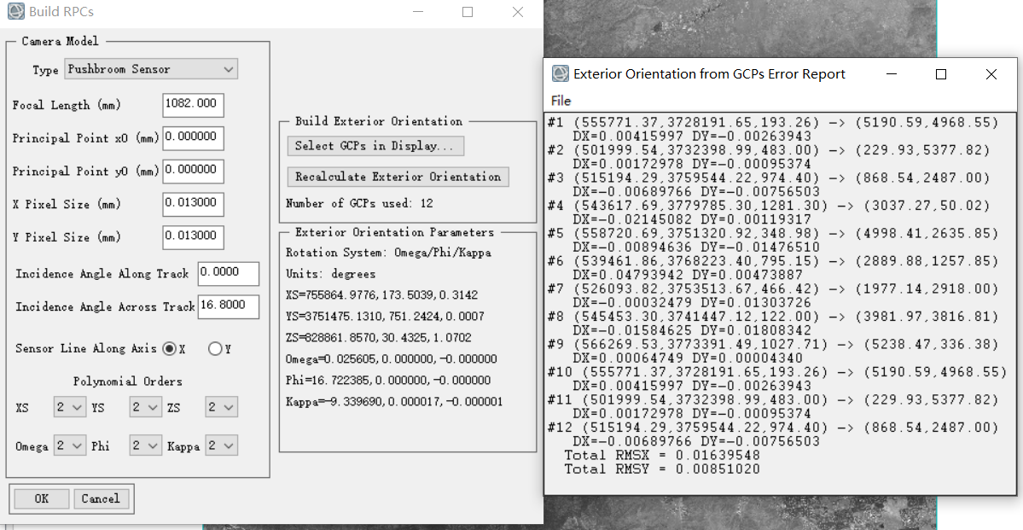
Task: Open the File menu in Error Report
Action: 561,101
